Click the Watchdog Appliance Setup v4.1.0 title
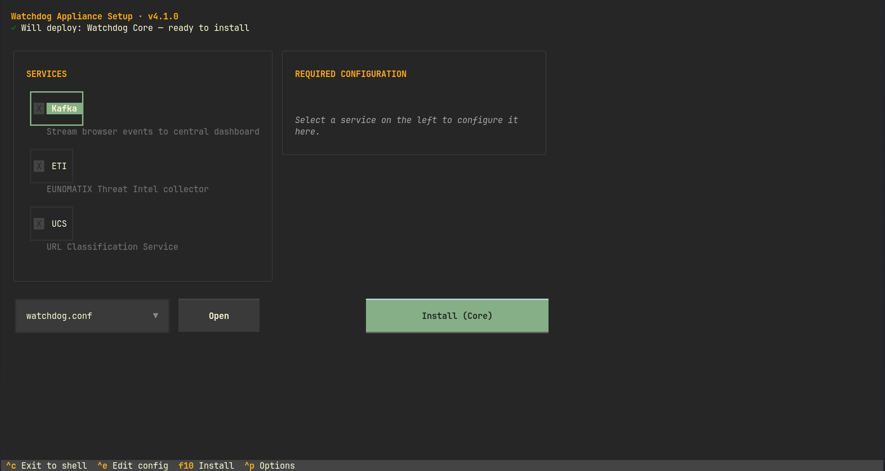Image resolution: width=885 pixels, height=471 pixels. pos(94,16)
